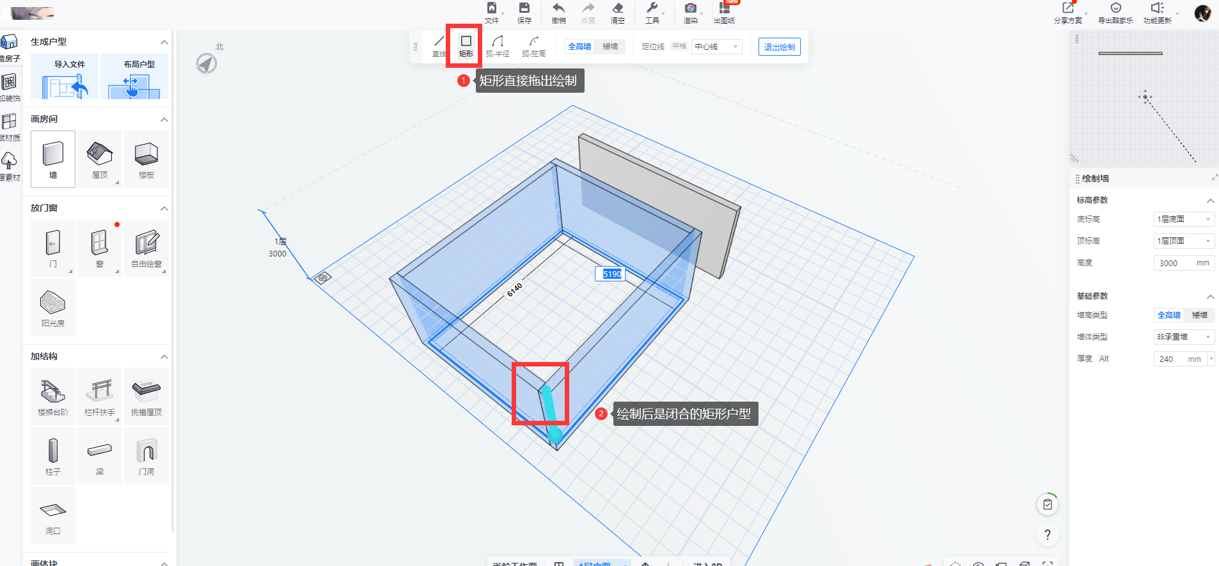
Task: Select the 矩形 rectangle drawing tool
Action: tap(466, 45)
